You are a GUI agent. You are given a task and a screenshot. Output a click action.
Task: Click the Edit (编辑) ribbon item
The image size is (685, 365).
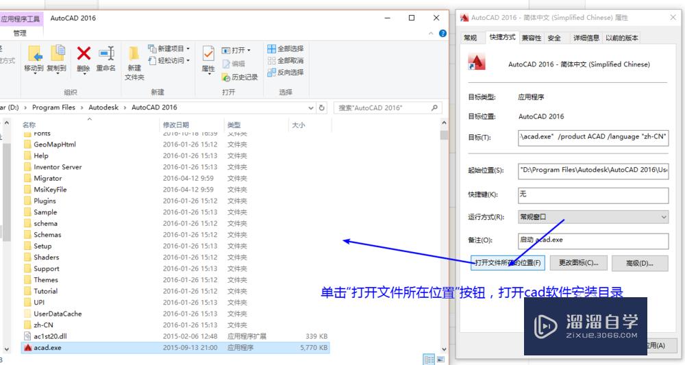[234, 64]
